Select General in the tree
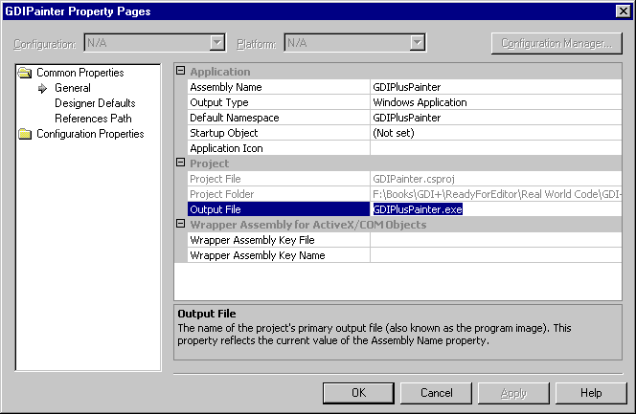636x414 pixels. coord(73,88)
